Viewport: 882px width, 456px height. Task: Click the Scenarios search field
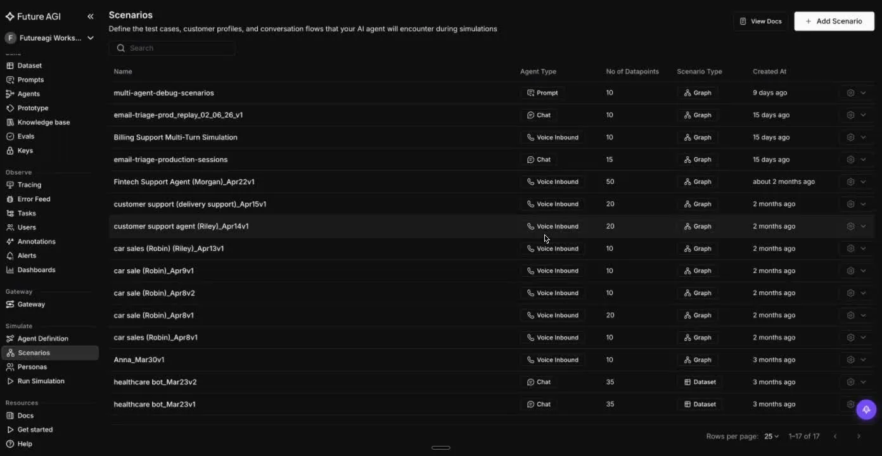tap(172, 48)
